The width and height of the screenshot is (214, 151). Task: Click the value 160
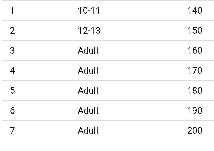[195, 51]
